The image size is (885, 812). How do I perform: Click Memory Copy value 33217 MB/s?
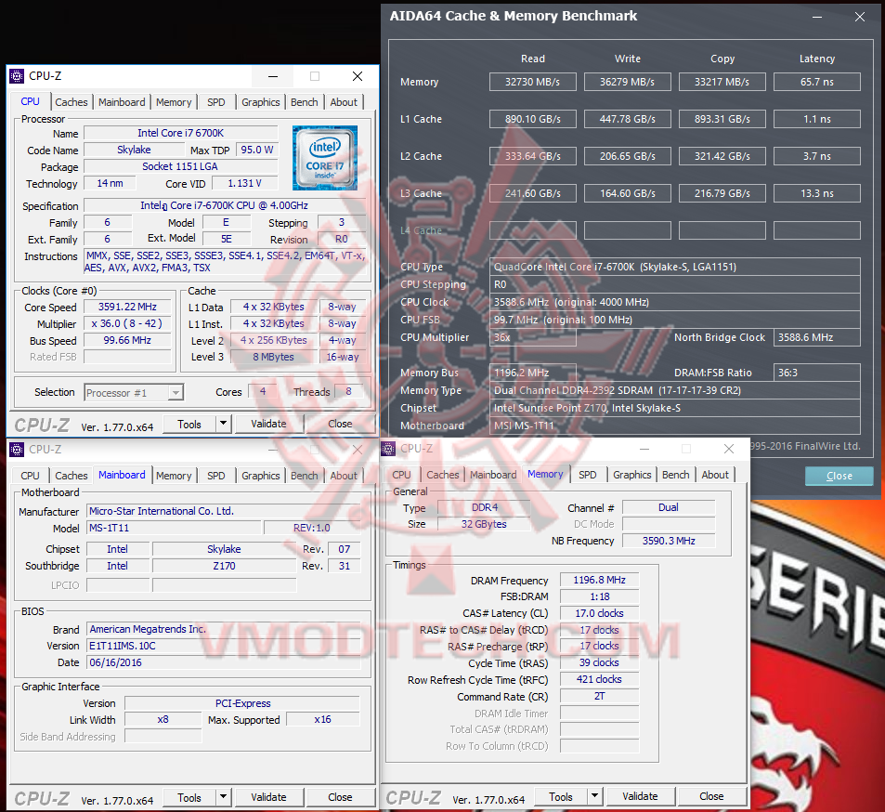coord(722,82)
